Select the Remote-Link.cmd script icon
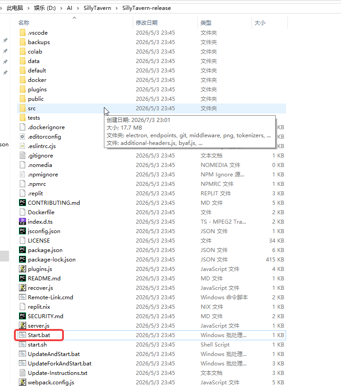The height and width of the screenshot is (392, 341). point(22,297)
